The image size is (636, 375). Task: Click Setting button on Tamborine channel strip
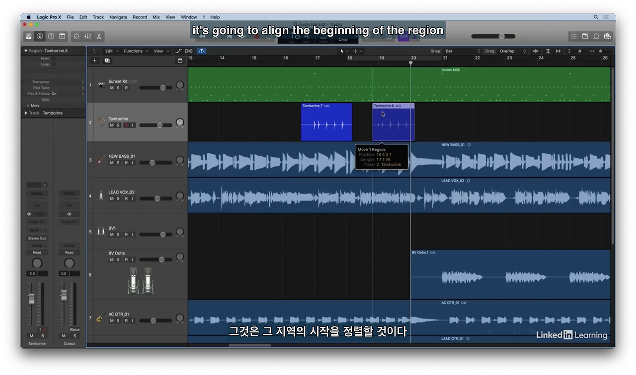[x=37, y=193]
